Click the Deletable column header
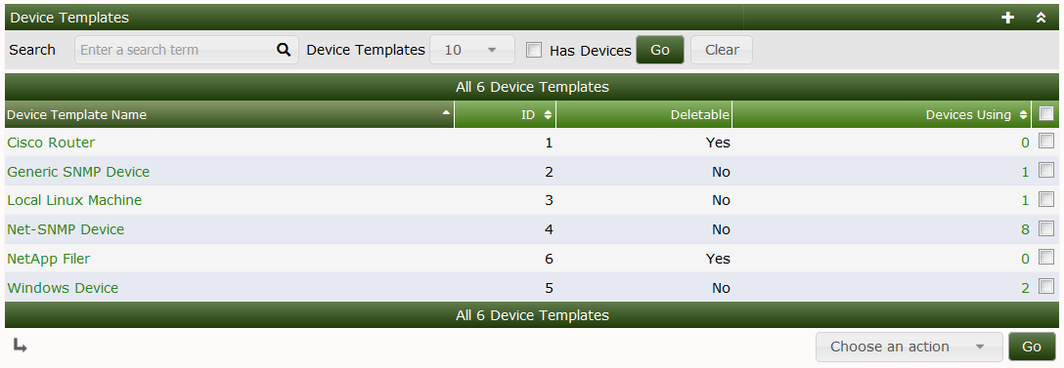Viewport: 1064px width, 368px height. tap(643, 114)
